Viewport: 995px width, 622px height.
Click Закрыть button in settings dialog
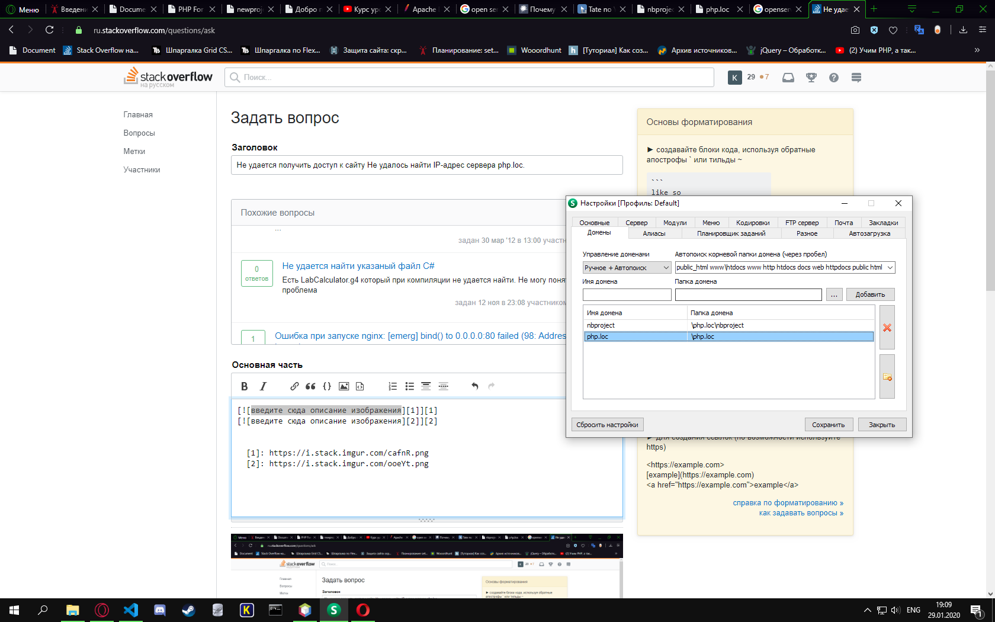(882, 425)
